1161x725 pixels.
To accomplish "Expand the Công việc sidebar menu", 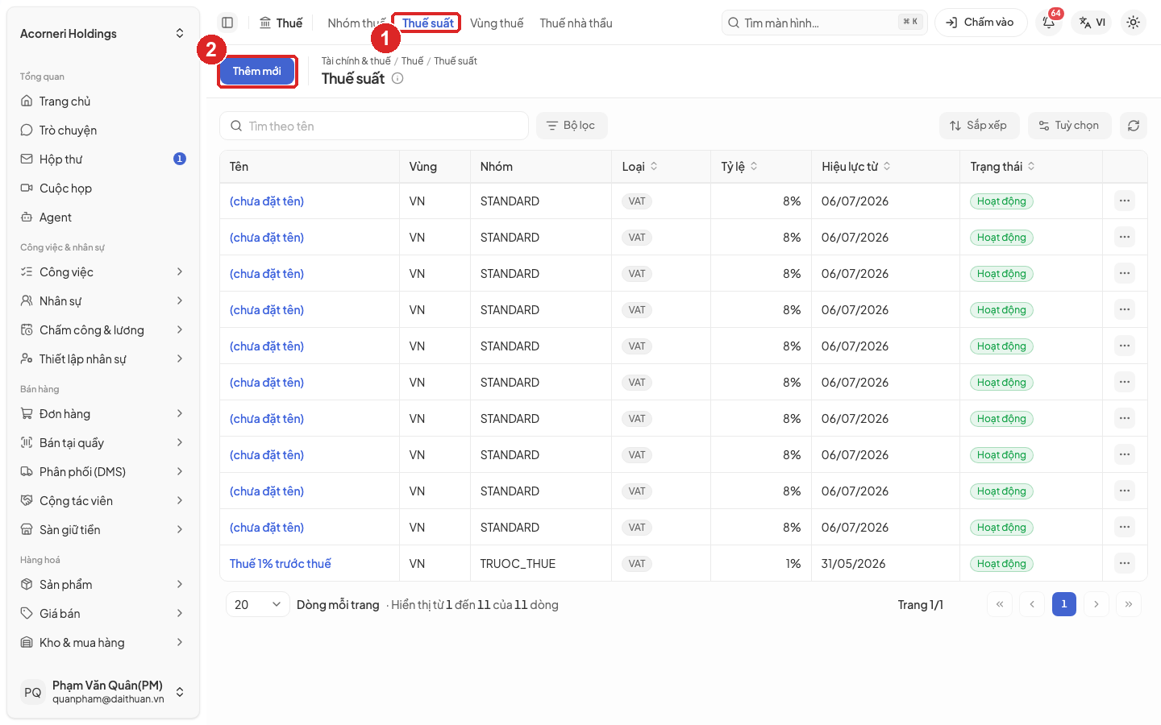I will tap(103, 272).
